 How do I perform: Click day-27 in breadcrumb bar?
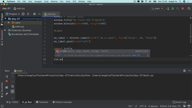[x=6, y=8]
